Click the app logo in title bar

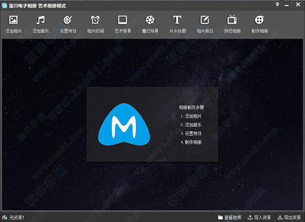coord(4,6)
